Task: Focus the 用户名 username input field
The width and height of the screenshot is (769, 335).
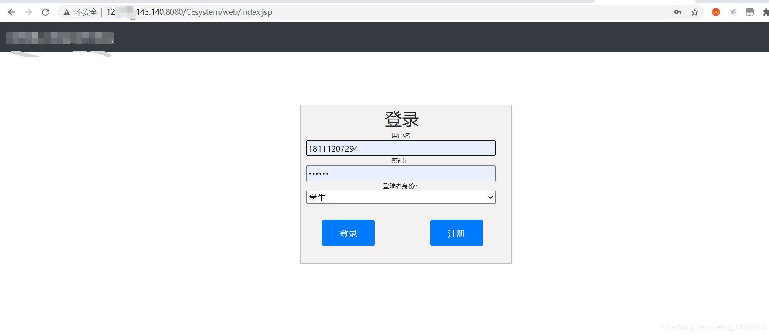Action: pyautogui.click(x=401, y=148)
